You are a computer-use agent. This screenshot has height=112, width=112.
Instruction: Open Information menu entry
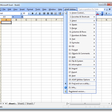point(82,65)
